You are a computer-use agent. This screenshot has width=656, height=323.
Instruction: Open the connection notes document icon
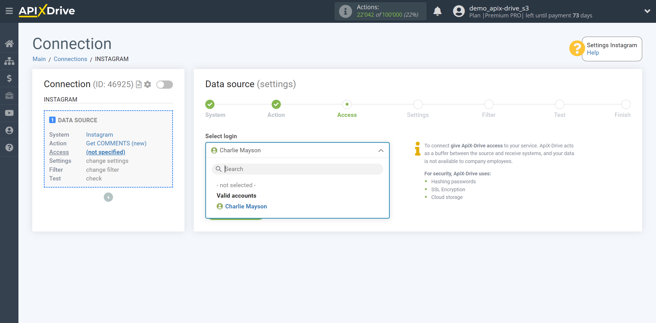[x=139, y=85]
